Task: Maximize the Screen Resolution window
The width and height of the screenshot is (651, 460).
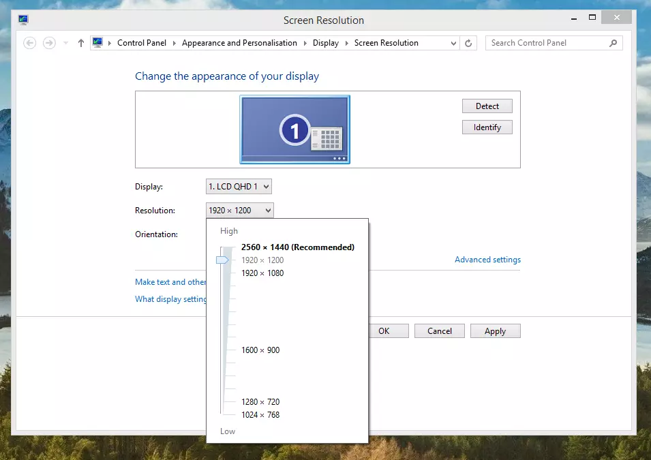Action: pyautogui.click(x=592, y=18)
